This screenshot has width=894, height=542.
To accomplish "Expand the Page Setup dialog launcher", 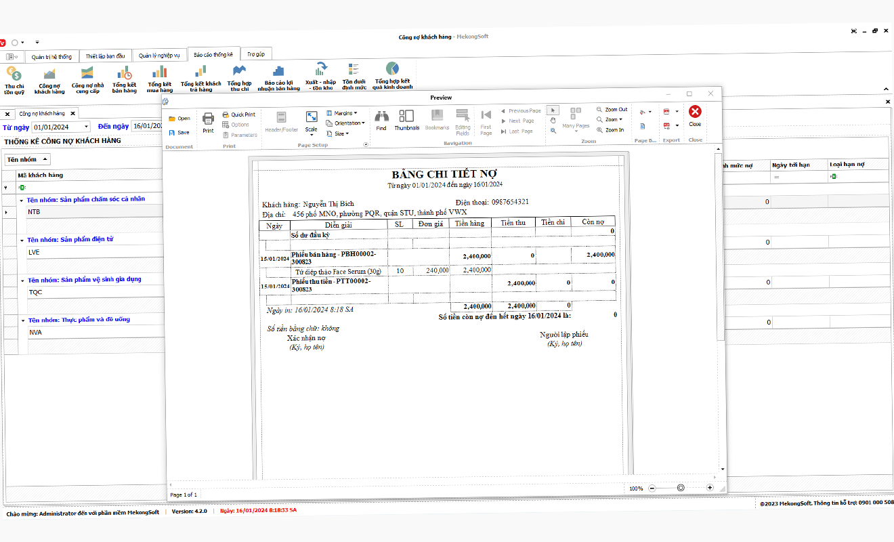I will tap(366, 144).
